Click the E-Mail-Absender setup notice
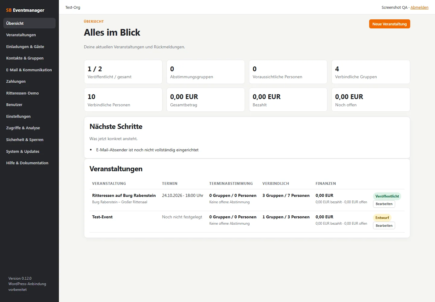The height and width of the screenshot is (302, 435). (147, 150)
